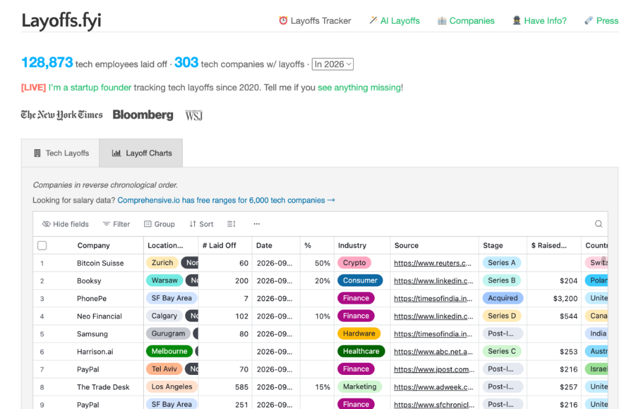Open the adweek source link for The Trade Desk
The width and height of the screenshot is (643, 409).
(433, 387)
